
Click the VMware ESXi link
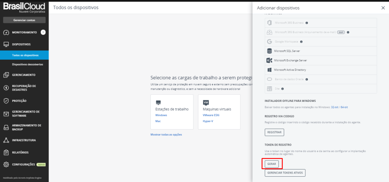pyautogui.click(x=211, y=115)
